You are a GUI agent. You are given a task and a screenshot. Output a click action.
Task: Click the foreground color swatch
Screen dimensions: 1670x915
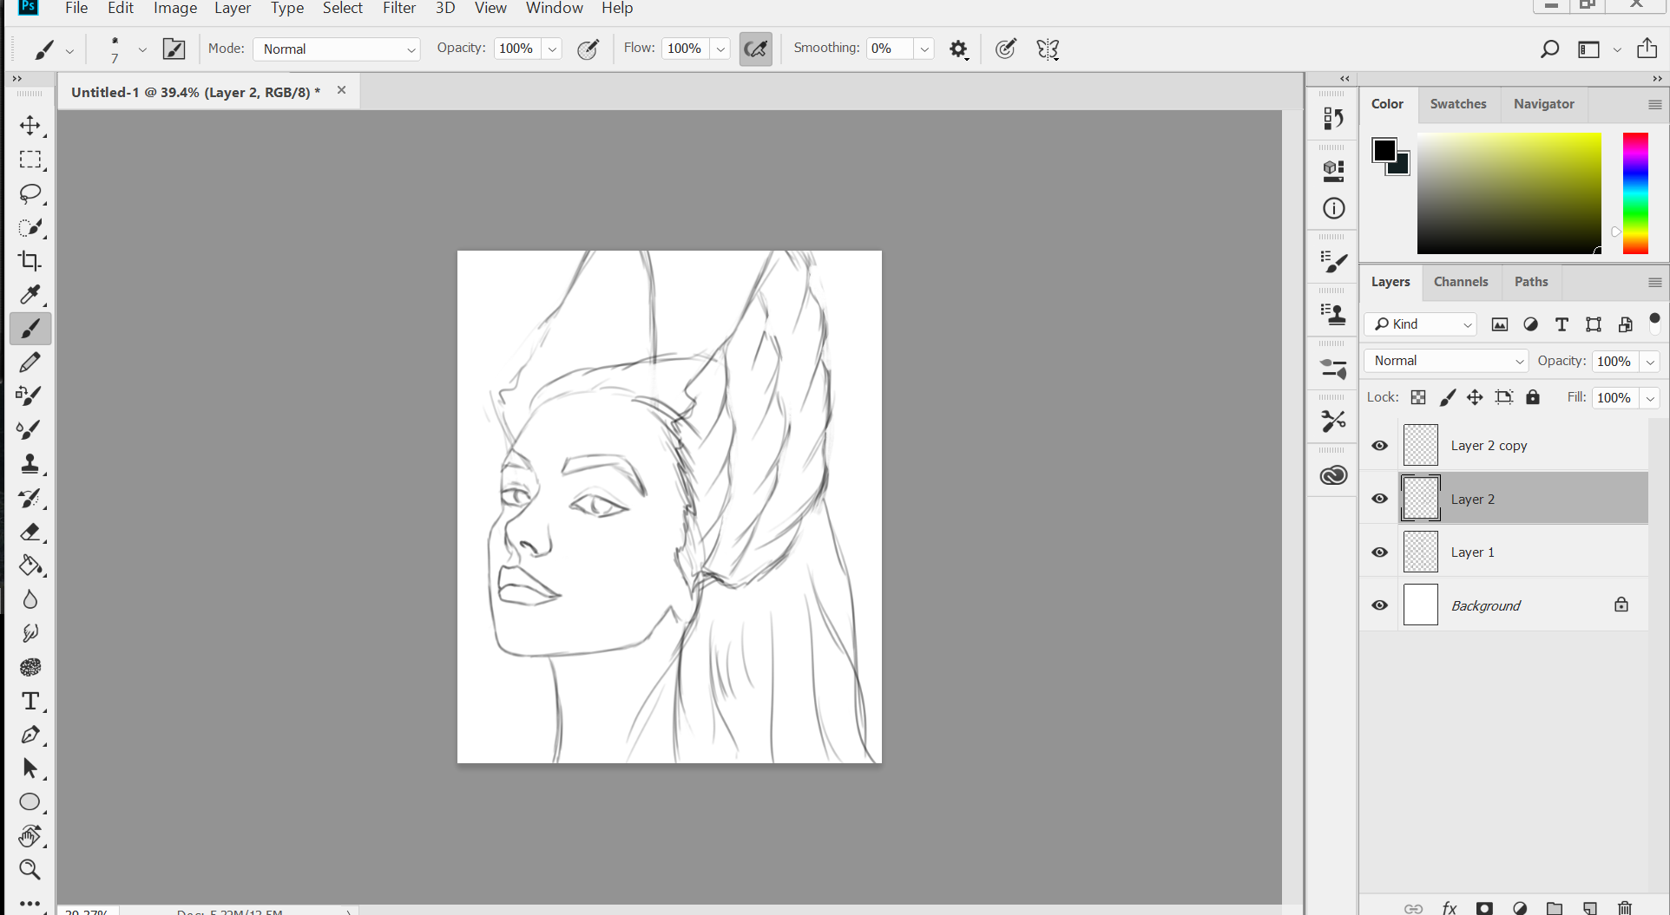[x=1384, y=150]
